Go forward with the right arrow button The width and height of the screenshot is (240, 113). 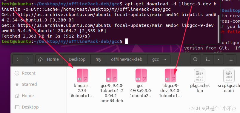pos(28,59)
